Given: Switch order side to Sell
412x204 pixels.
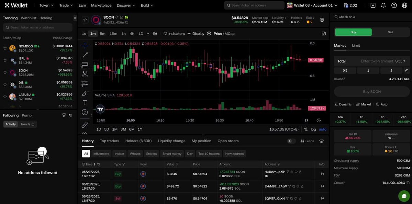Looking at the screenshot, I should point(390,32).
